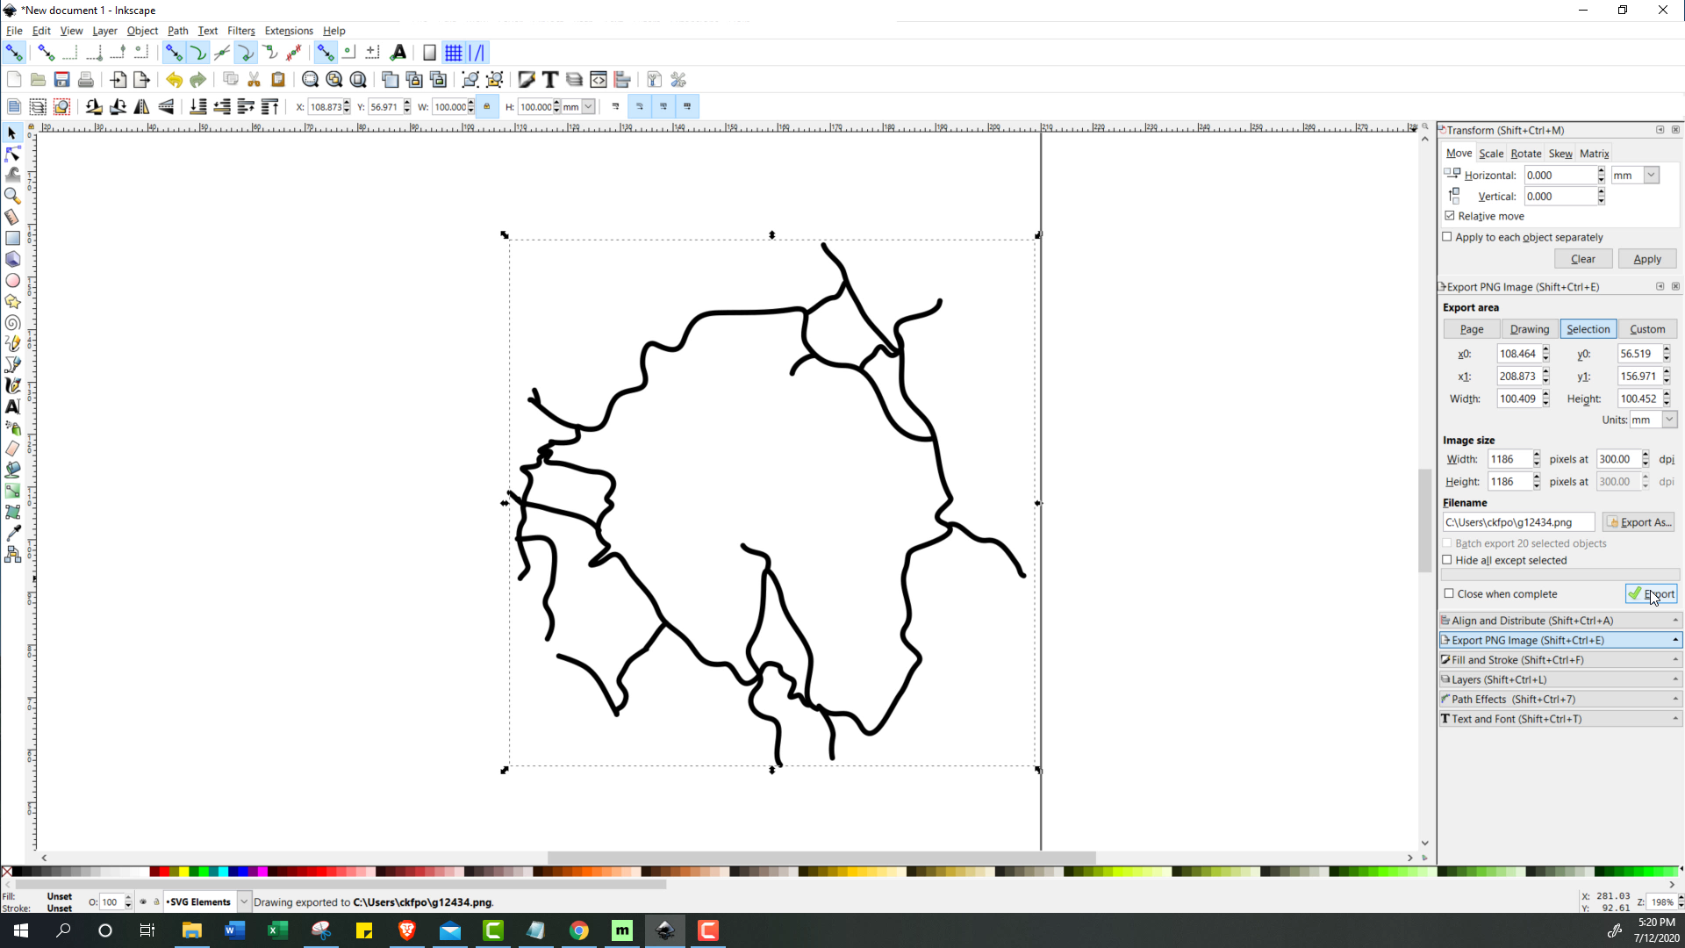This screenshot has width=1685, height=948.
Task: Click the Clear button
Action: pos(1583,259)
